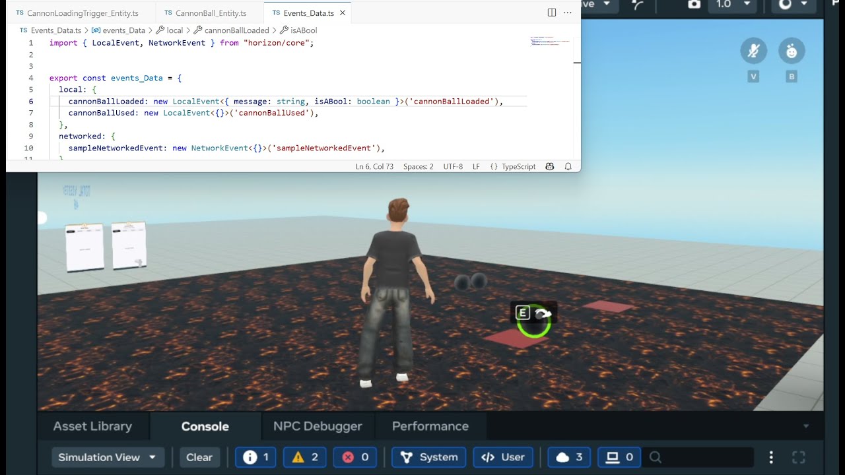Click the B key hint under emote
This screenshot has width=845, height=475.
(x=792, y=77)
